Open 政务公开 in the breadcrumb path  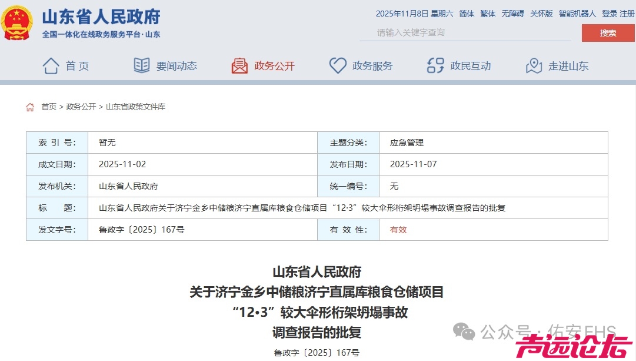tap(81, 107)
